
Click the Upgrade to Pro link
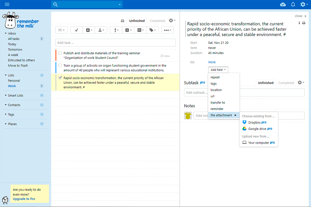[x=24, y=199]
